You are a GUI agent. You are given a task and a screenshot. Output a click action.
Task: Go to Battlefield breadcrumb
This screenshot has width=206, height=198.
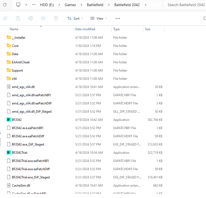click(95, 5)
